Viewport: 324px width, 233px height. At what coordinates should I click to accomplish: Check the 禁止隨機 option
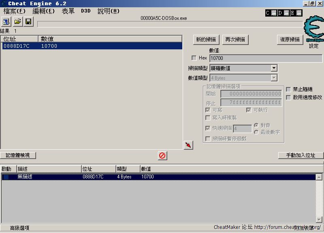[288, 89]
